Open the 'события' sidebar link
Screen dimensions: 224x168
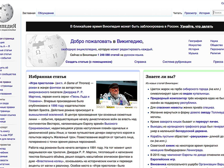pos(6,58)
